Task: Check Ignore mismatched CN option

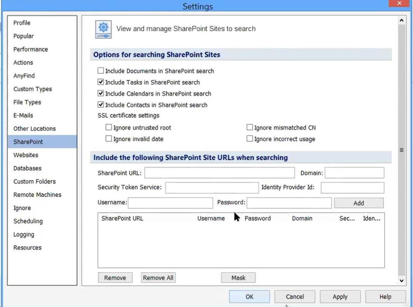Action: [x=250, y=128]
